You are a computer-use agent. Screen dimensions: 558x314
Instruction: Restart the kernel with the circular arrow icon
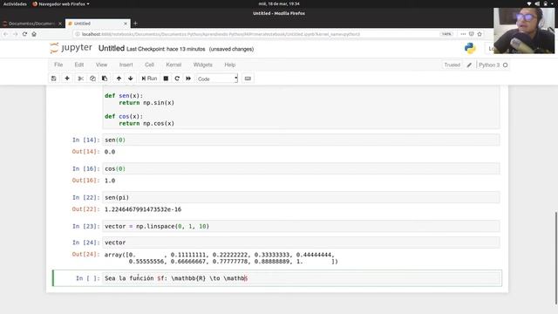[177, 78]
